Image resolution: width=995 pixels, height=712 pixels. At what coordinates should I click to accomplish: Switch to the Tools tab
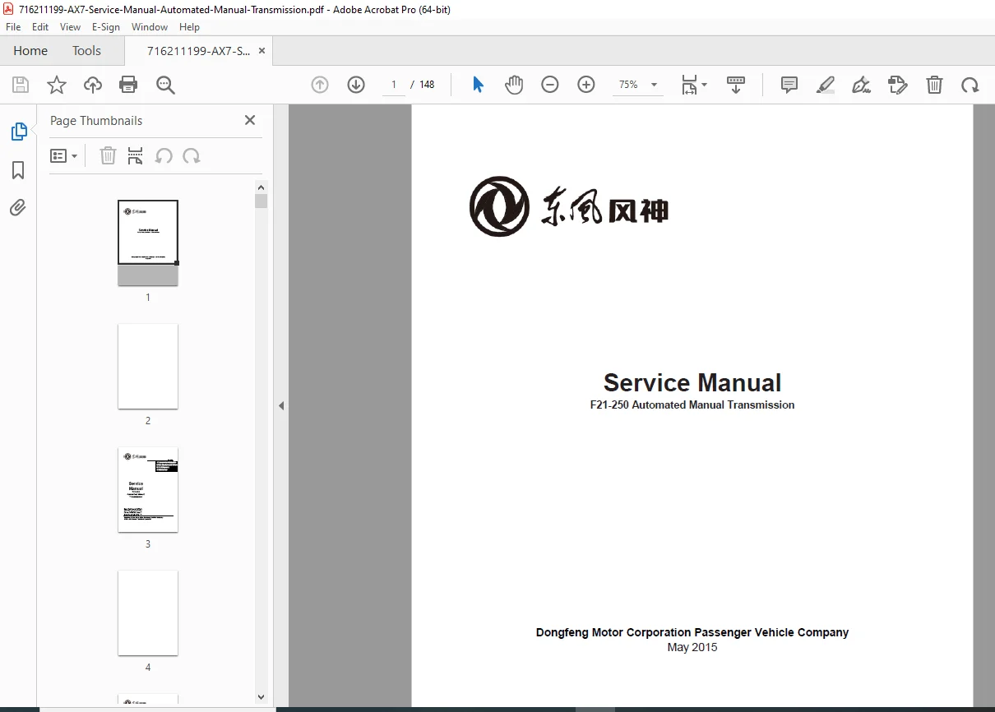[x=86, y=51]
